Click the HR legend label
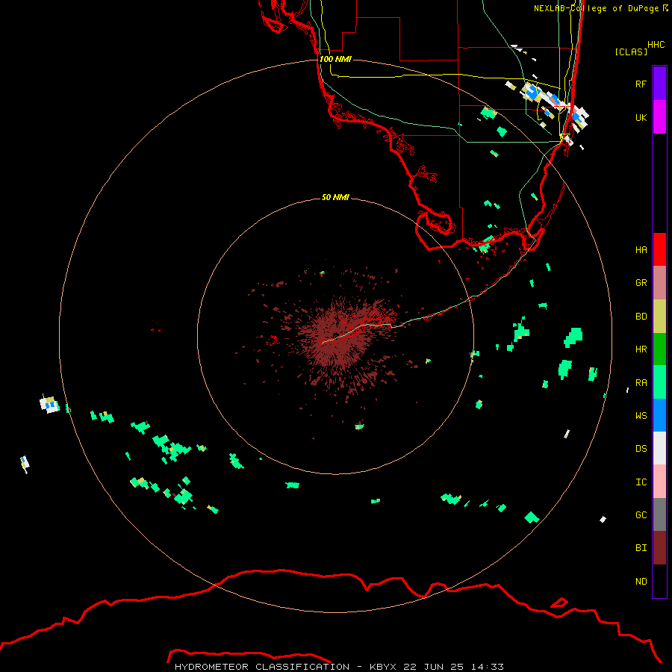Viewport: 672px width, 672px height. point(641,349)
